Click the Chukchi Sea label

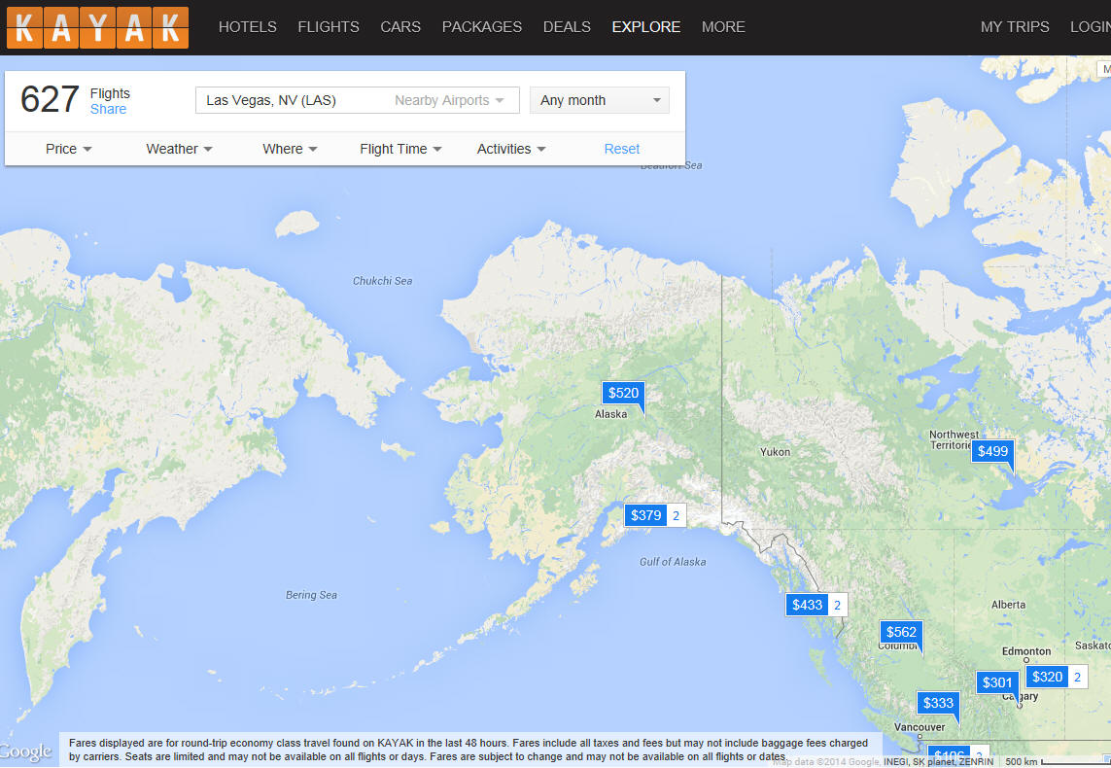[383, 281]
